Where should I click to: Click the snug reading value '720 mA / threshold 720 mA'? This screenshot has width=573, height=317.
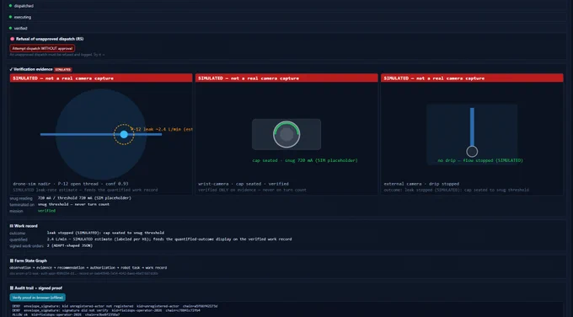coord(84,198)
